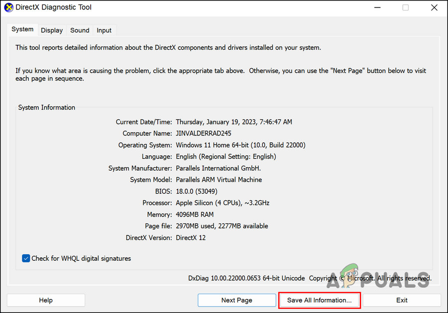Click Save All Information button
The image size is (448, 313).
319,300
